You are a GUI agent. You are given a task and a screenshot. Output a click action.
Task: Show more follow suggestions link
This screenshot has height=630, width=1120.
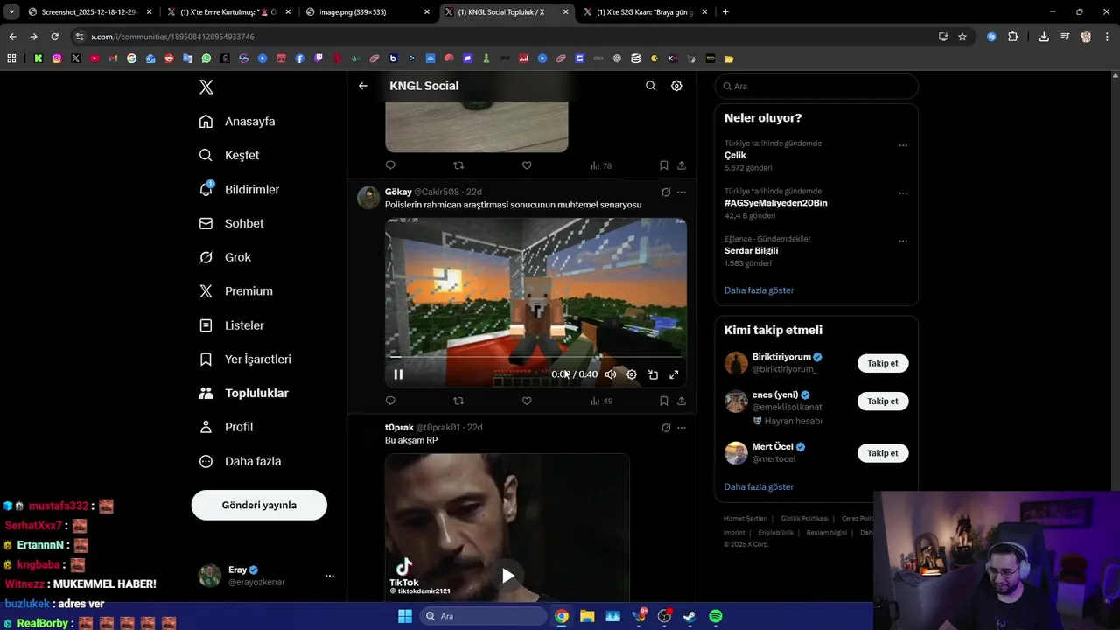tap(759, 486)
